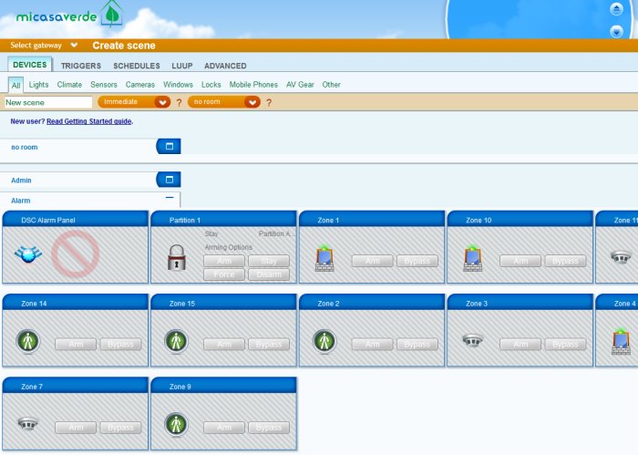Screen dimensions: 638x455
Task: Switch to the TRIGGERS tab
Action: coord(81,66)
